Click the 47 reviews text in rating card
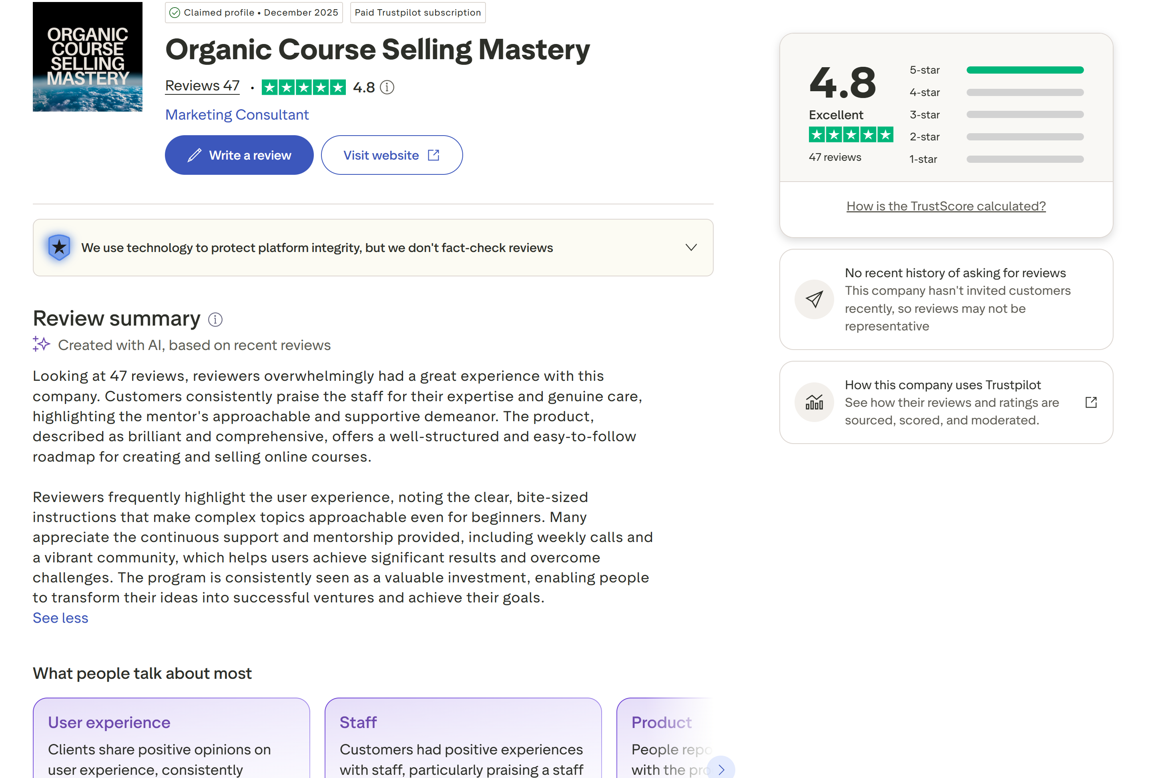Viewport: 1166px width, 778px height. [835, 157]
